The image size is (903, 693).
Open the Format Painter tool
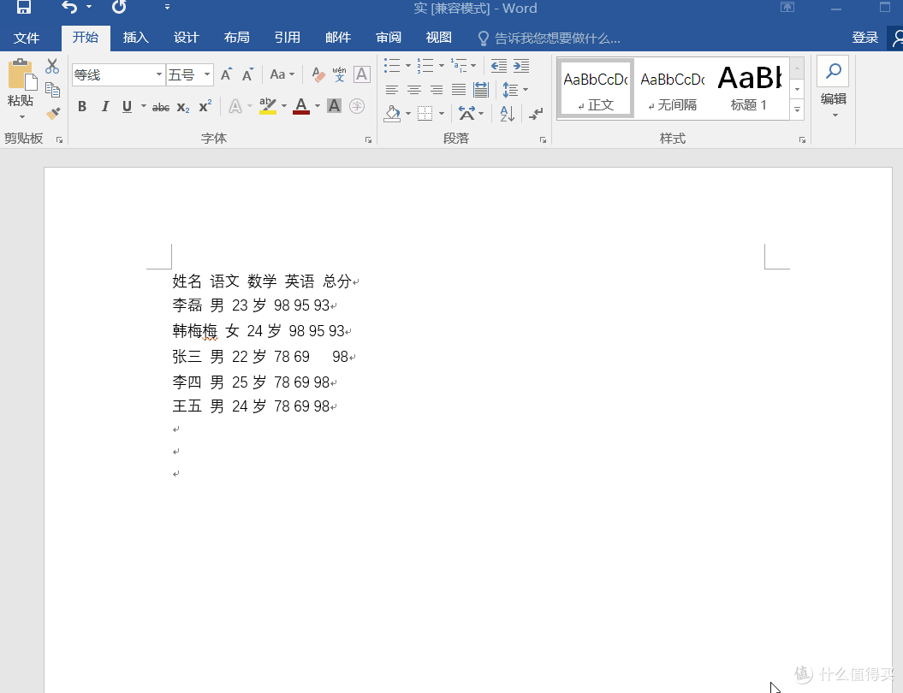[x=53, y=112]
